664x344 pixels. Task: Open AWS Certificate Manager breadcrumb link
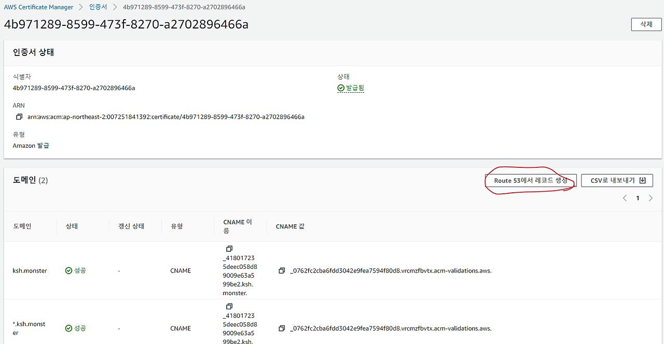(39, 7)
